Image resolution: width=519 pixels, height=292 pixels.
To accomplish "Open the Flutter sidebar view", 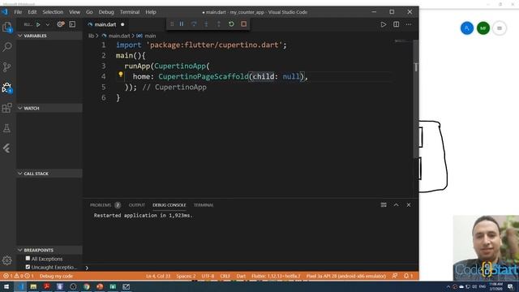I will pos(7,148).
